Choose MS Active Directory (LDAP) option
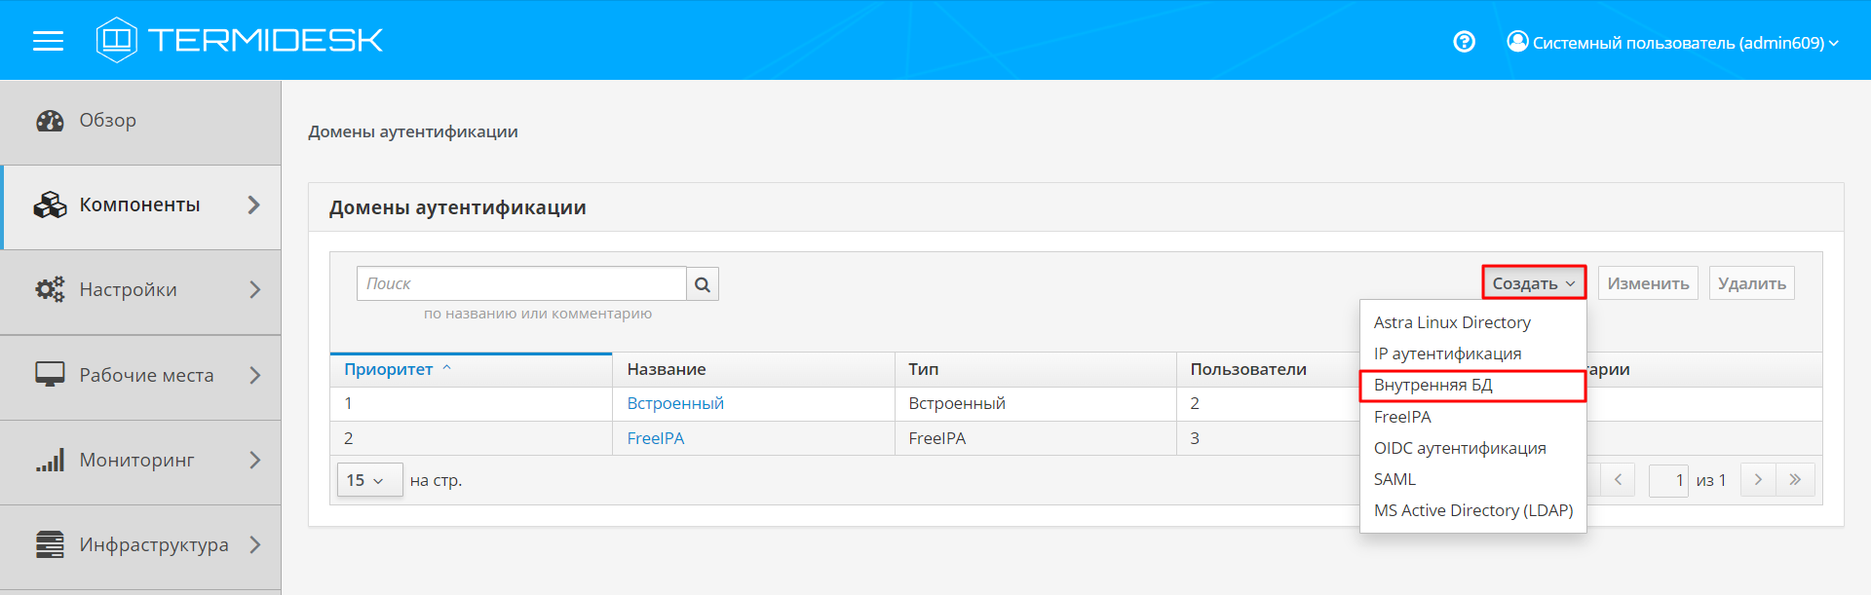1871x595 pixels. tap(1472, 510)
